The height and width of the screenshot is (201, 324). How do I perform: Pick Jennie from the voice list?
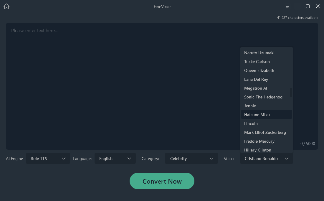coord(266,106)
